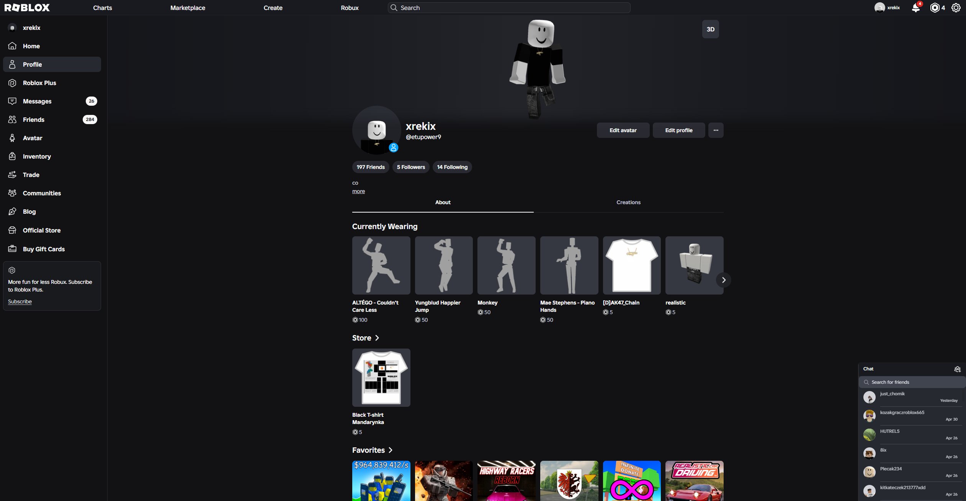966x501 pixels.
Task: Click the Communities sidebar icon
Action: (12, 193)
